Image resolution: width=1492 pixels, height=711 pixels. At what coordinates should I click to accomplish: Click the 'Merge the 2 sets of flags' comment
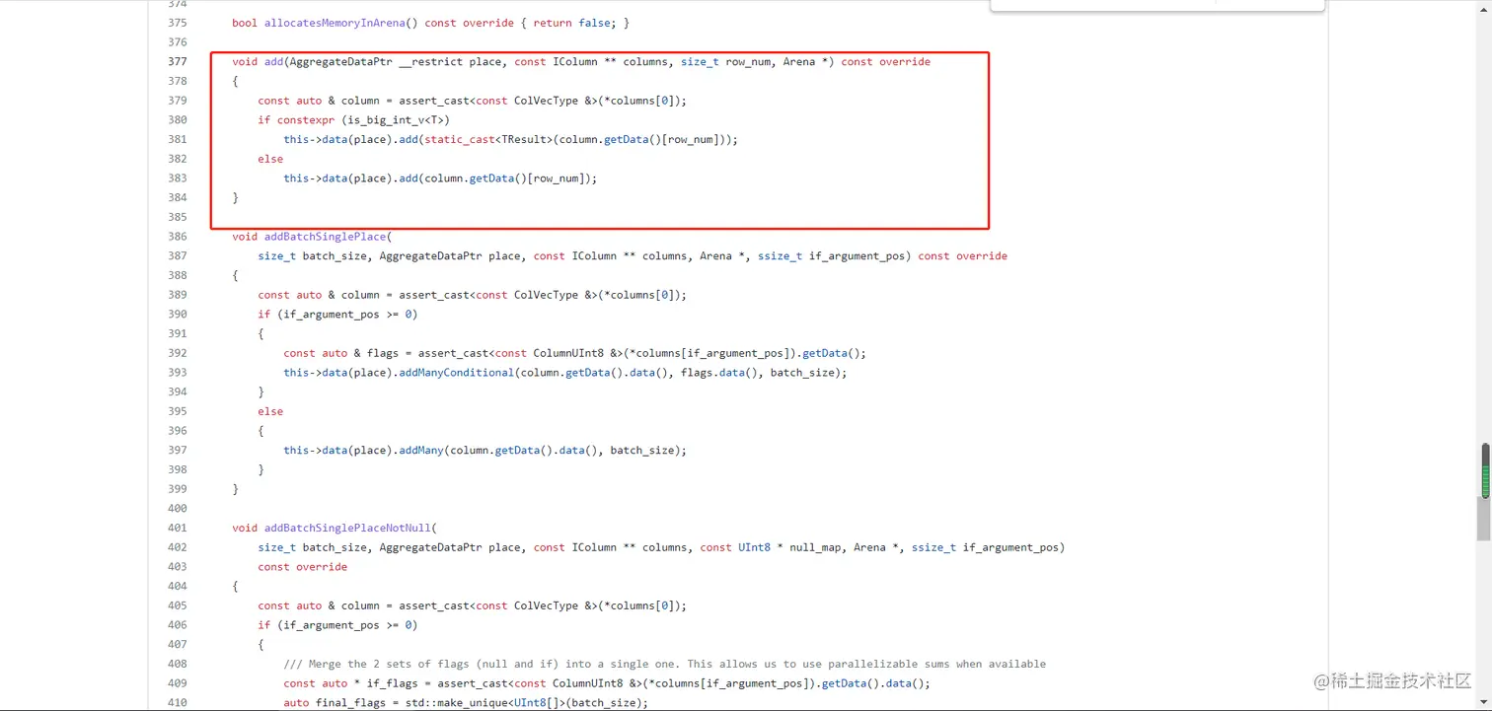pyautogui.click(x=665, y=664)
